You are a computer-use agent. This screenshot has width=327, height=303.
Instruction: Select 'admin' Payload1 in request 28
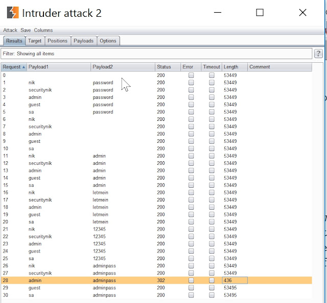35,281
